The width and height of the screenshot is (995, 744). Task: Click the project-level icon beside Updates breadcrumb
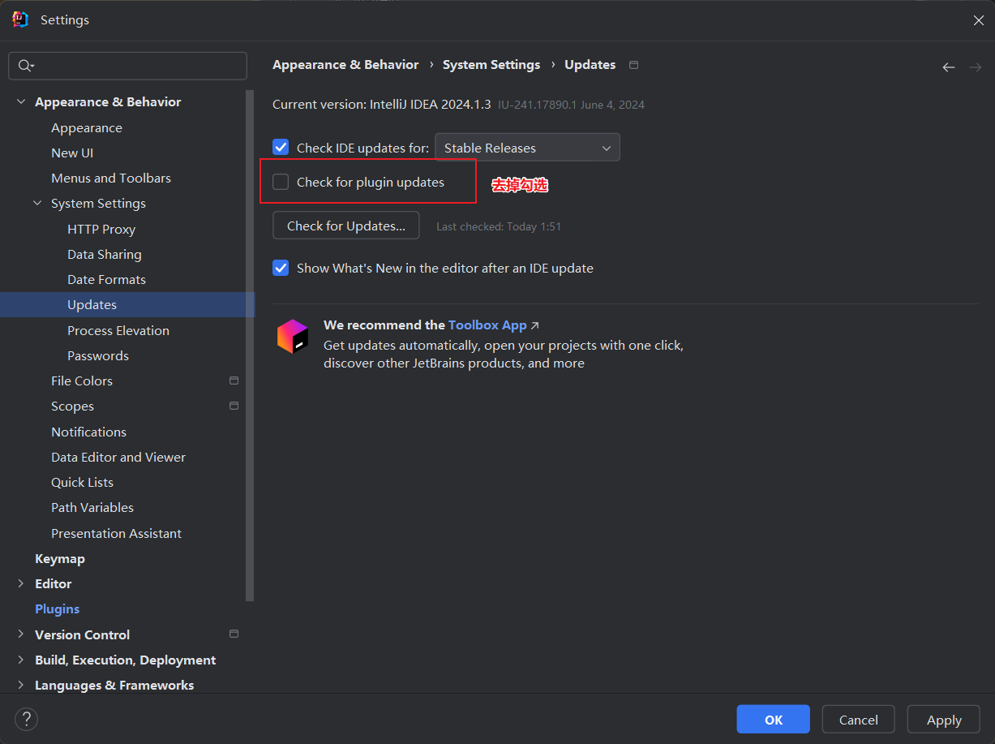[x=634, y=65]
